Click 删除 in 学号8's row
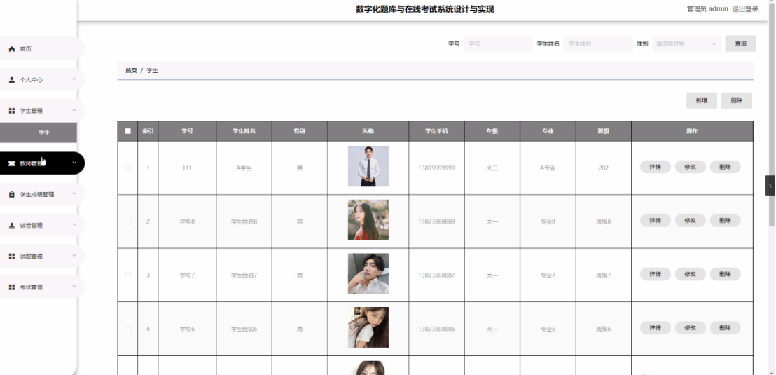This screenshot has height=375, width=776. (x=725, y=220)
